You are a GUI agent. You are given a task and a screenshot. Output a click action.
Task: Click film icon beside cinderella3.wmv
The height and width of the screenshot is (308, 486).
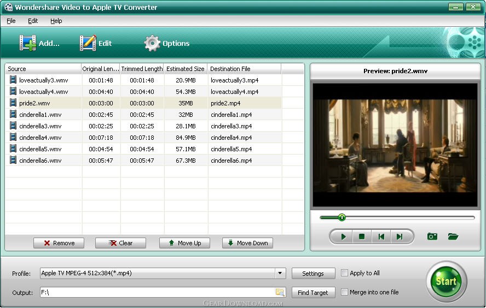pos(13,126)
